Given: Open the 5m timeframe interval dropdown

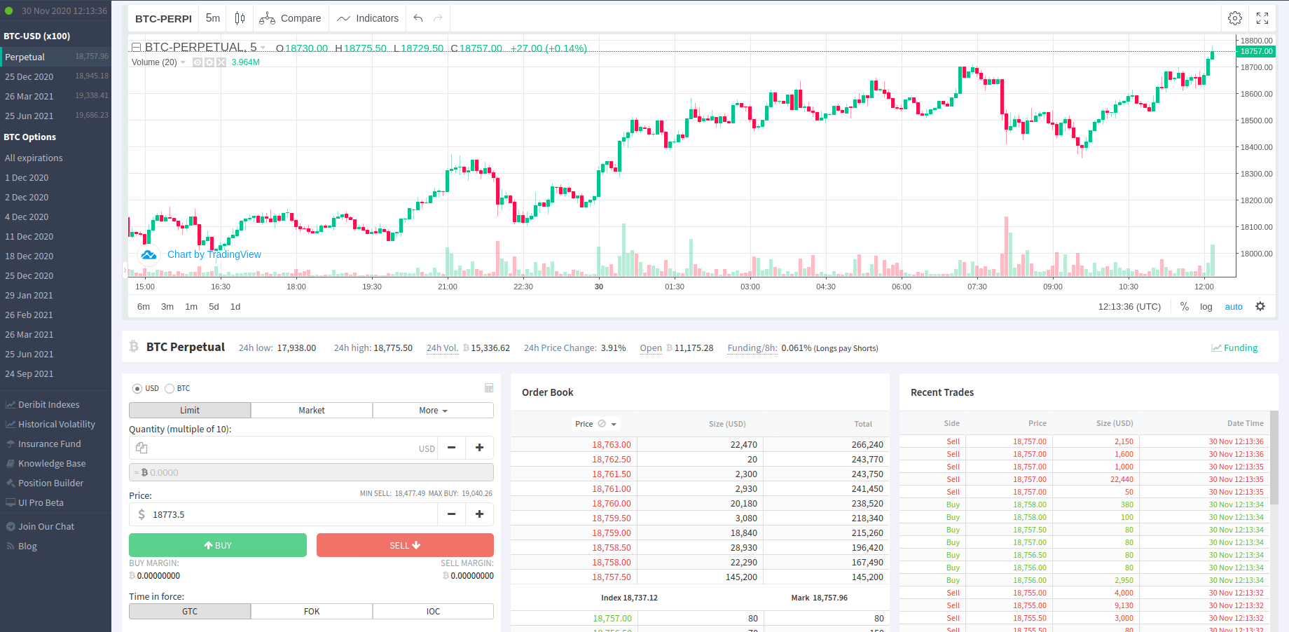Looking at the screenshot, I should 213,18.
